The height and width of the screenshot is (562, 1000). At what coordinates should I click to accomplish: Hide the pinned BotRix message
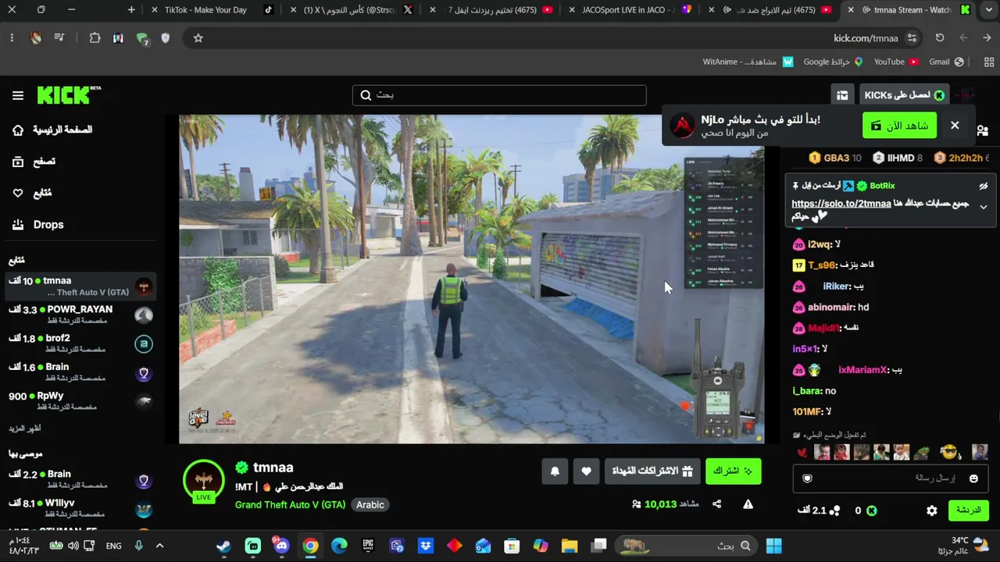click(984, 186)
